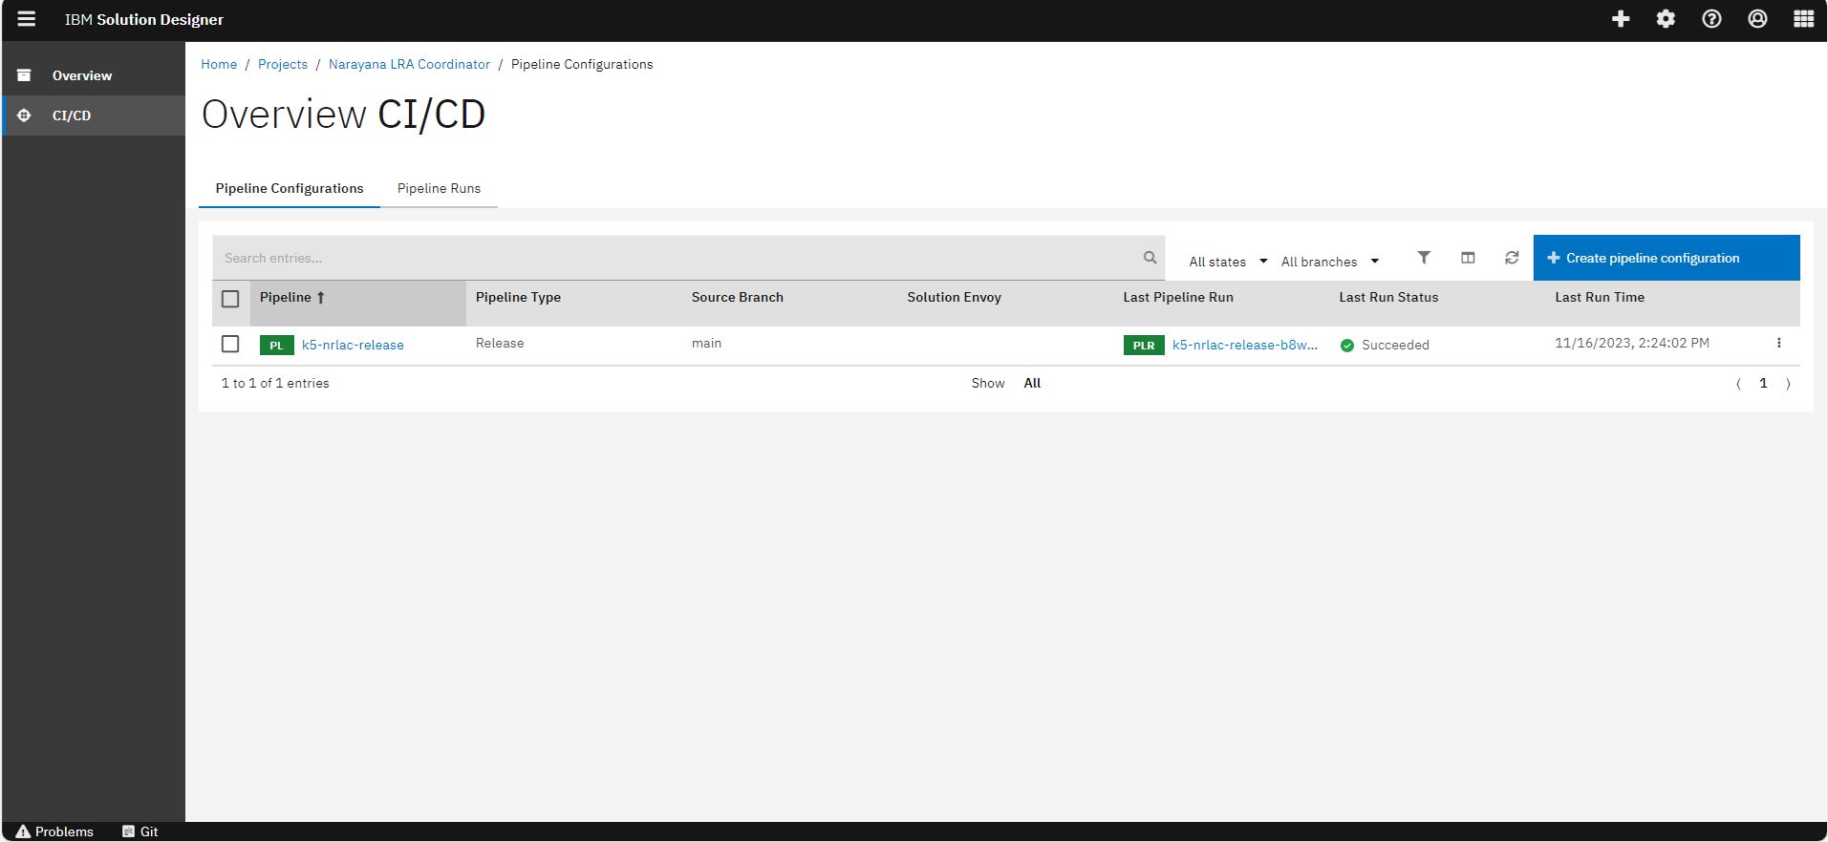Open Overview in the sidebar

94,75
